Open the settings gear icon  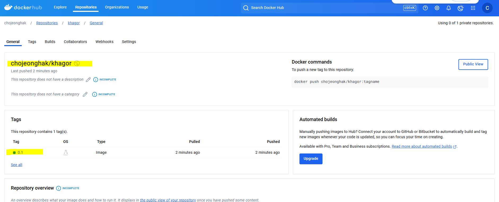coord(437,8)
